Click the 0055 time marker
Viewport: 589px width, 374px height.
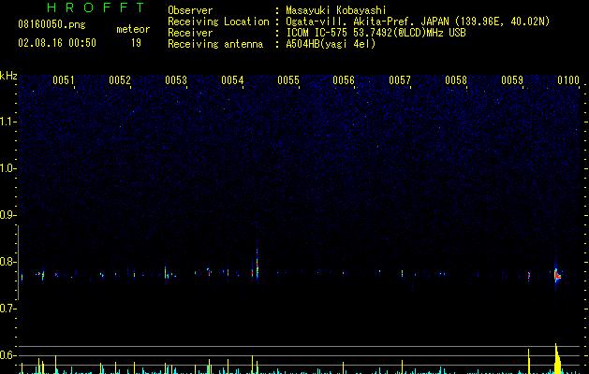pyautogui.click(x=288, y=80)
